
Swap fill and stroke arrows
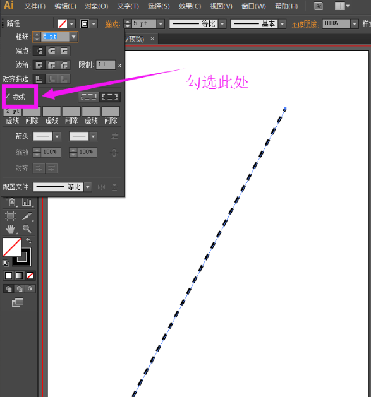pos(29,240)
